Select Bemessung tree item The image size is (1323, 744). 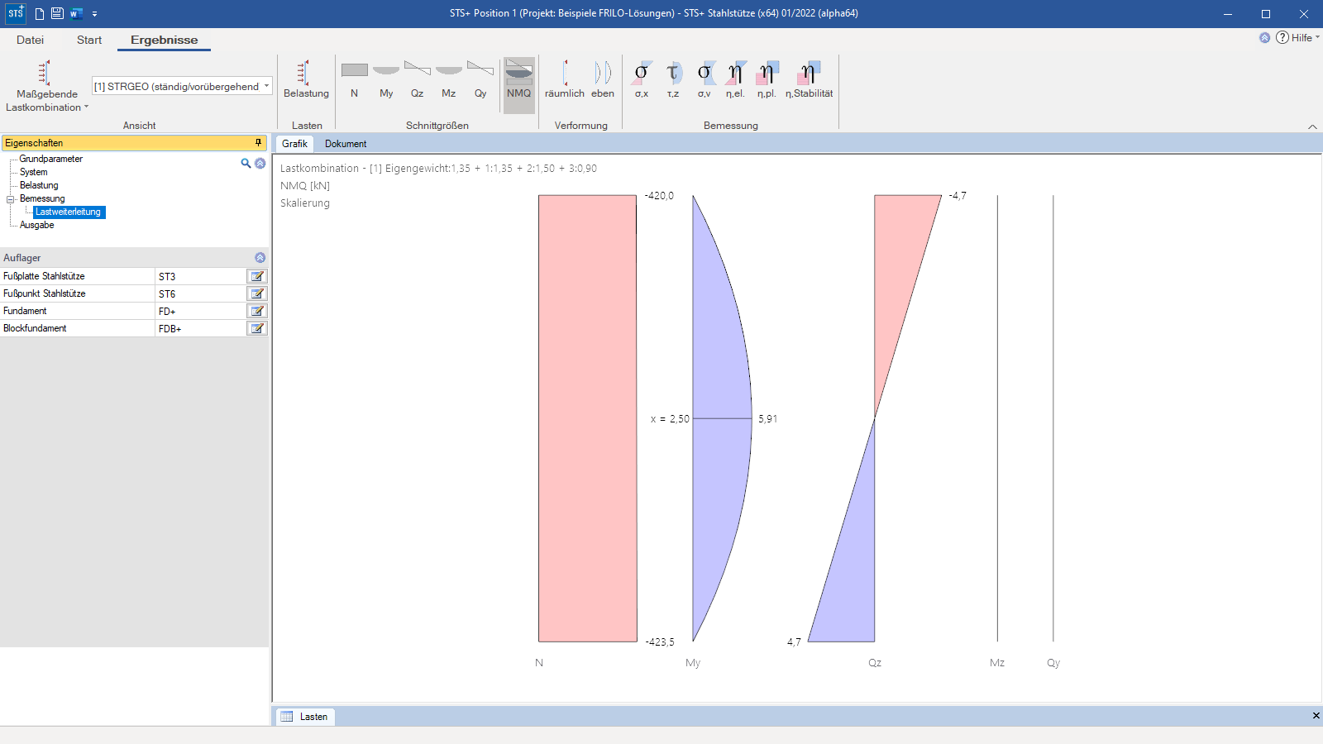click(x=42, y=198)
